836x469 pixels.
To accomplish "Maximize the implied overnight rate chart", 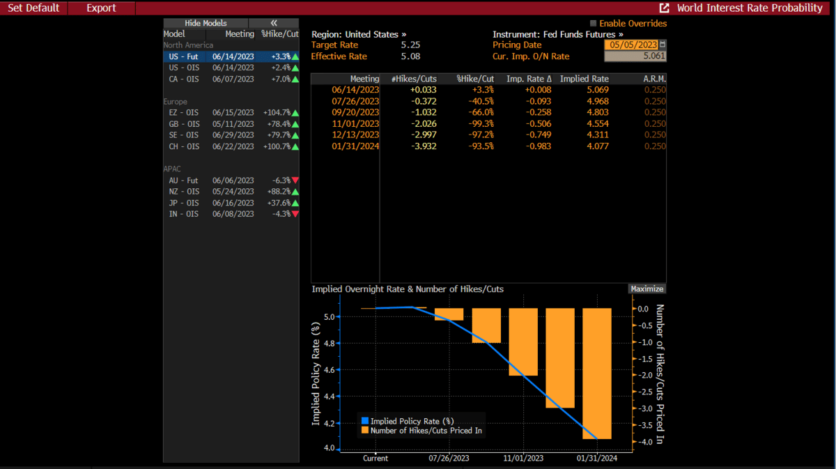I will [x=647, y=289].
